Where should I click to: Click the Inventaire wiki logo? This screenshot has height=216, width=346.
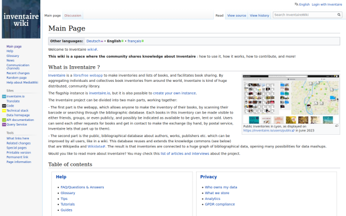[x=21, y=19]
